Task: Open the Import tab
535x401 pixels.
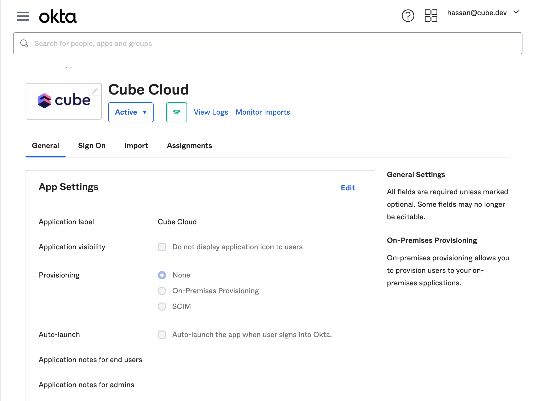Action: [136, 146]
